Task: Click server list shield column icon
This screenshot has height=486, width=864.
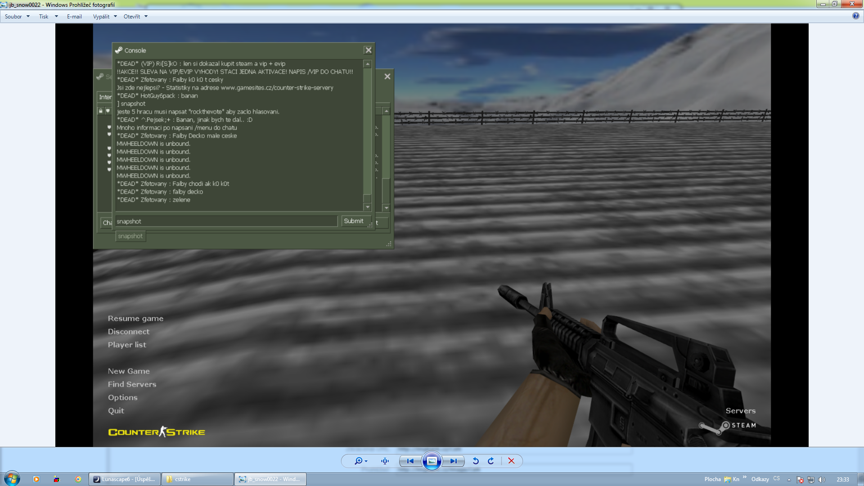Action: pyautogui.click(x=108, y=111)
